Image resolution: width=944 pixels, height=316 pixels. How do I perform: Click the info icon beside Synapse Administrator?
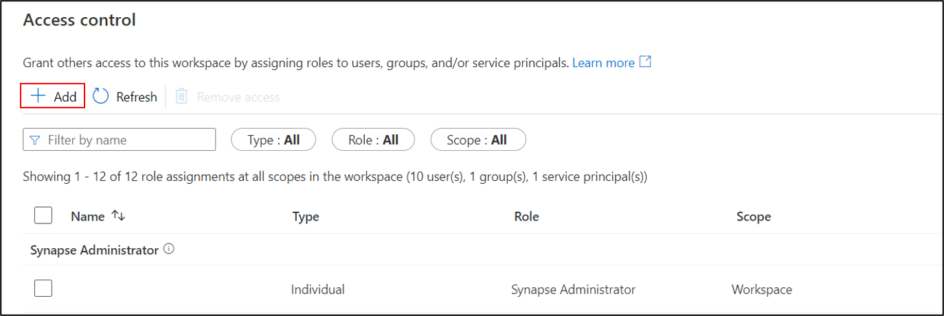tap(169, 250)
